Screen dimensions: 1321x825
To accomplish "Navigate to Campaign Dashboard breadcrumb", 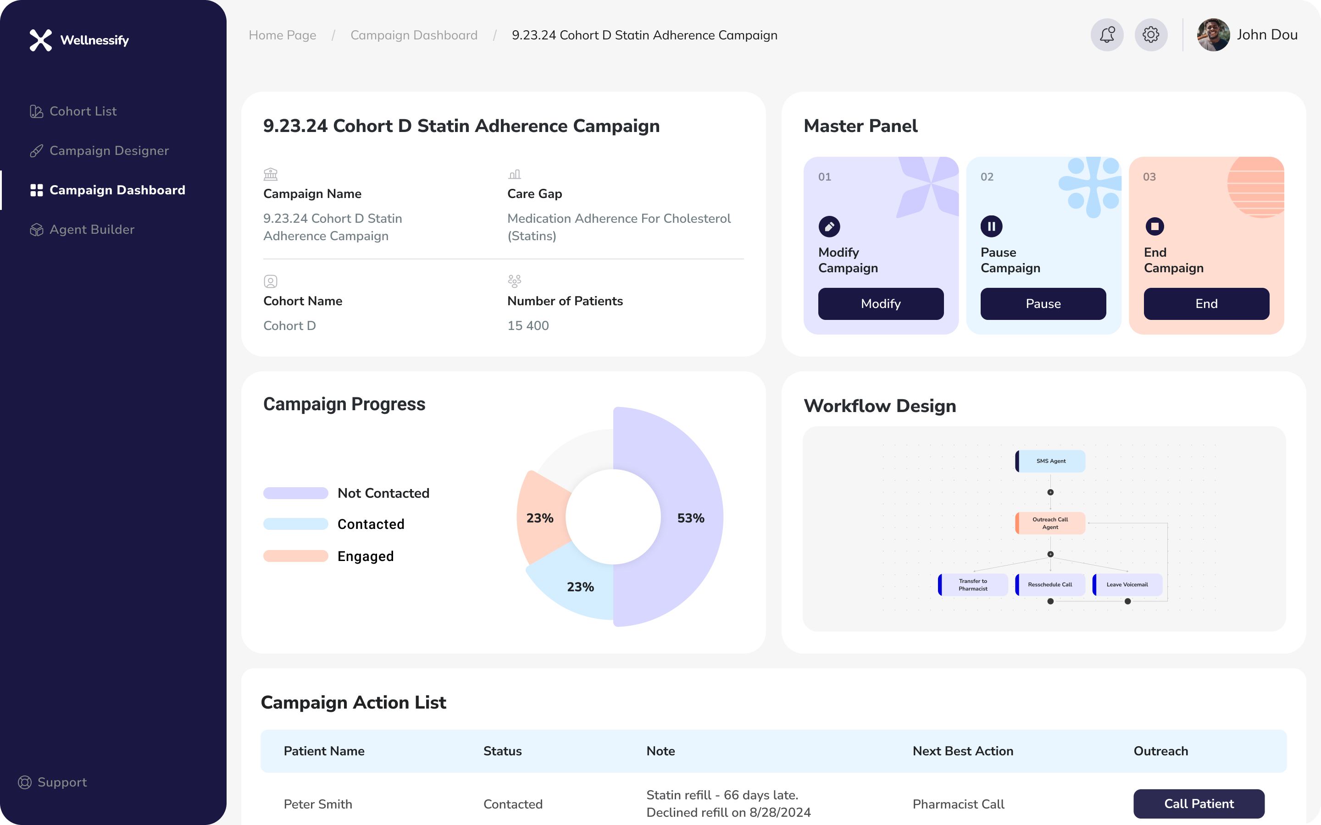I will pos(414,34).
